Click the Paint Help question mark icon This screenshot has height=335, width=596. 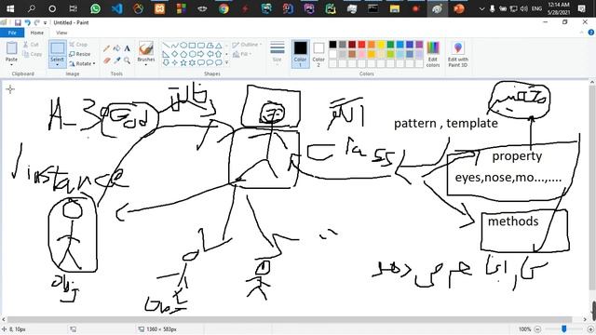point(590,33)
